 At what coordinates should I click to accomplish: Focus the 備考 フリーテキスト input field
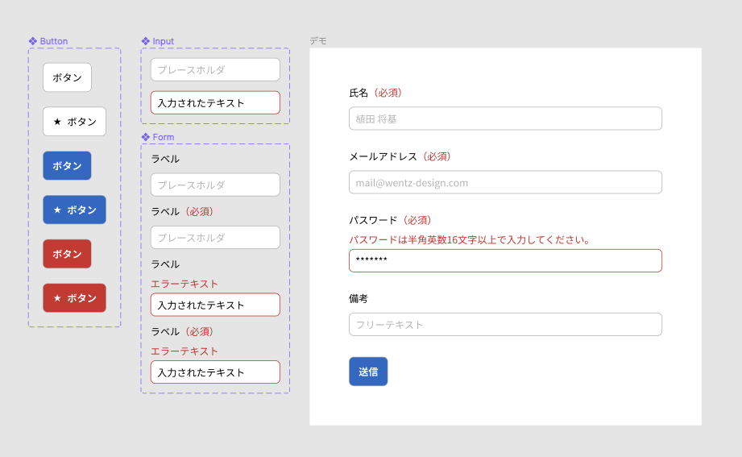[505, 324]
